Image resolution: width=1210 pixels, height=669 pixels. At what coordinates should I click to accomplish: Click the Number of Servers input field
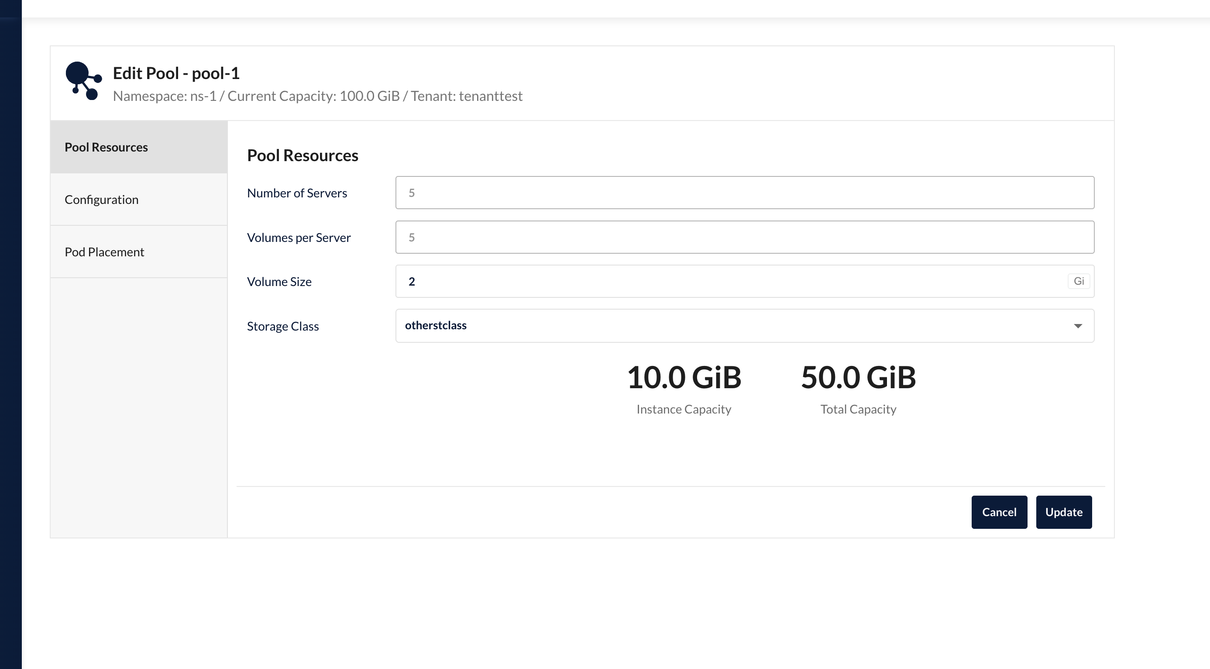click(x=745, y=193)
